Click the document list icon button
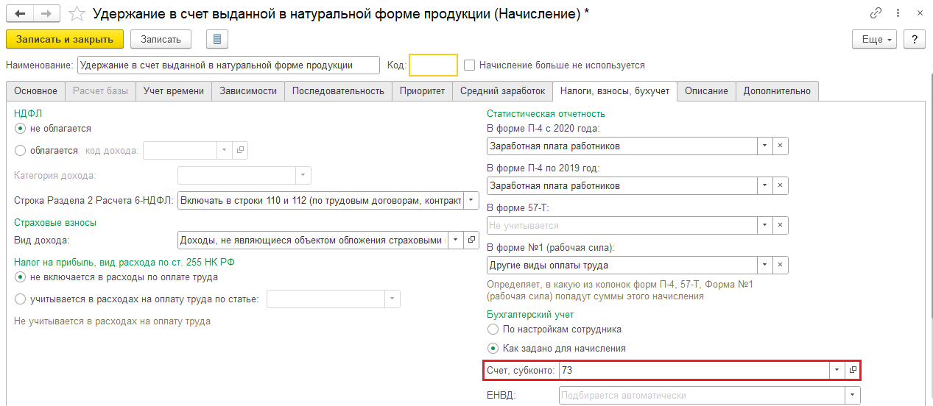The width and height of the screenshot is (933, 406). [217, 39]
